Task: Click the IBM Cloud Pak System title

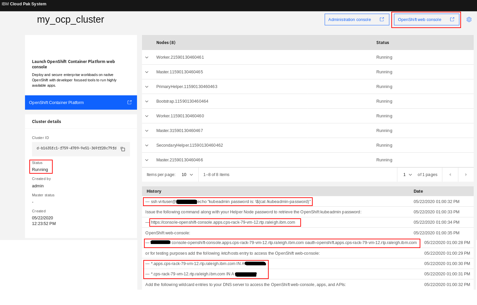Action: point(24,4)
